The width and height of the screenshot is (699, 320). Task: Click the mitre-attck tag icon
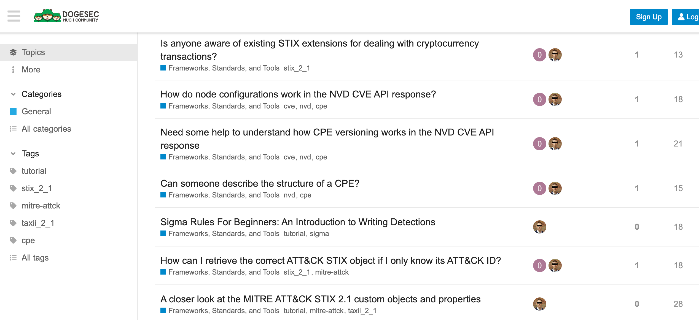point(13,205)
